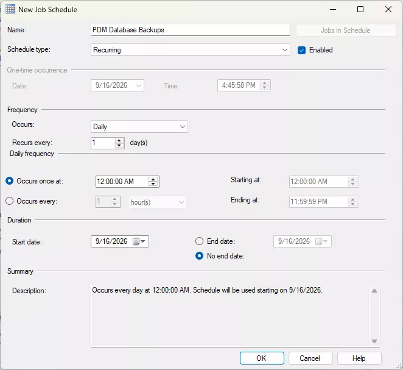This screenshot has width=403, height=370.
Task: Click the One-time occurrence Time spinner
Action: [x=264, y=85]
